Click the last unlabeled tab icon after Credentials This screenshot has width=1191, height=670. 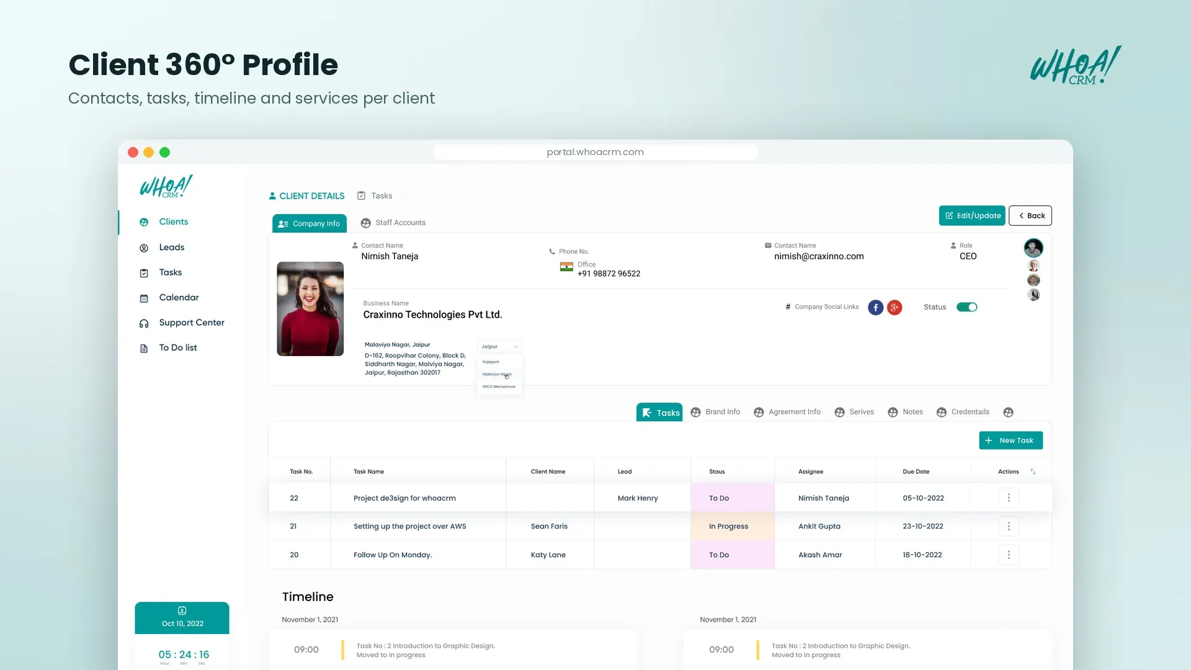tap(1009, 412)
